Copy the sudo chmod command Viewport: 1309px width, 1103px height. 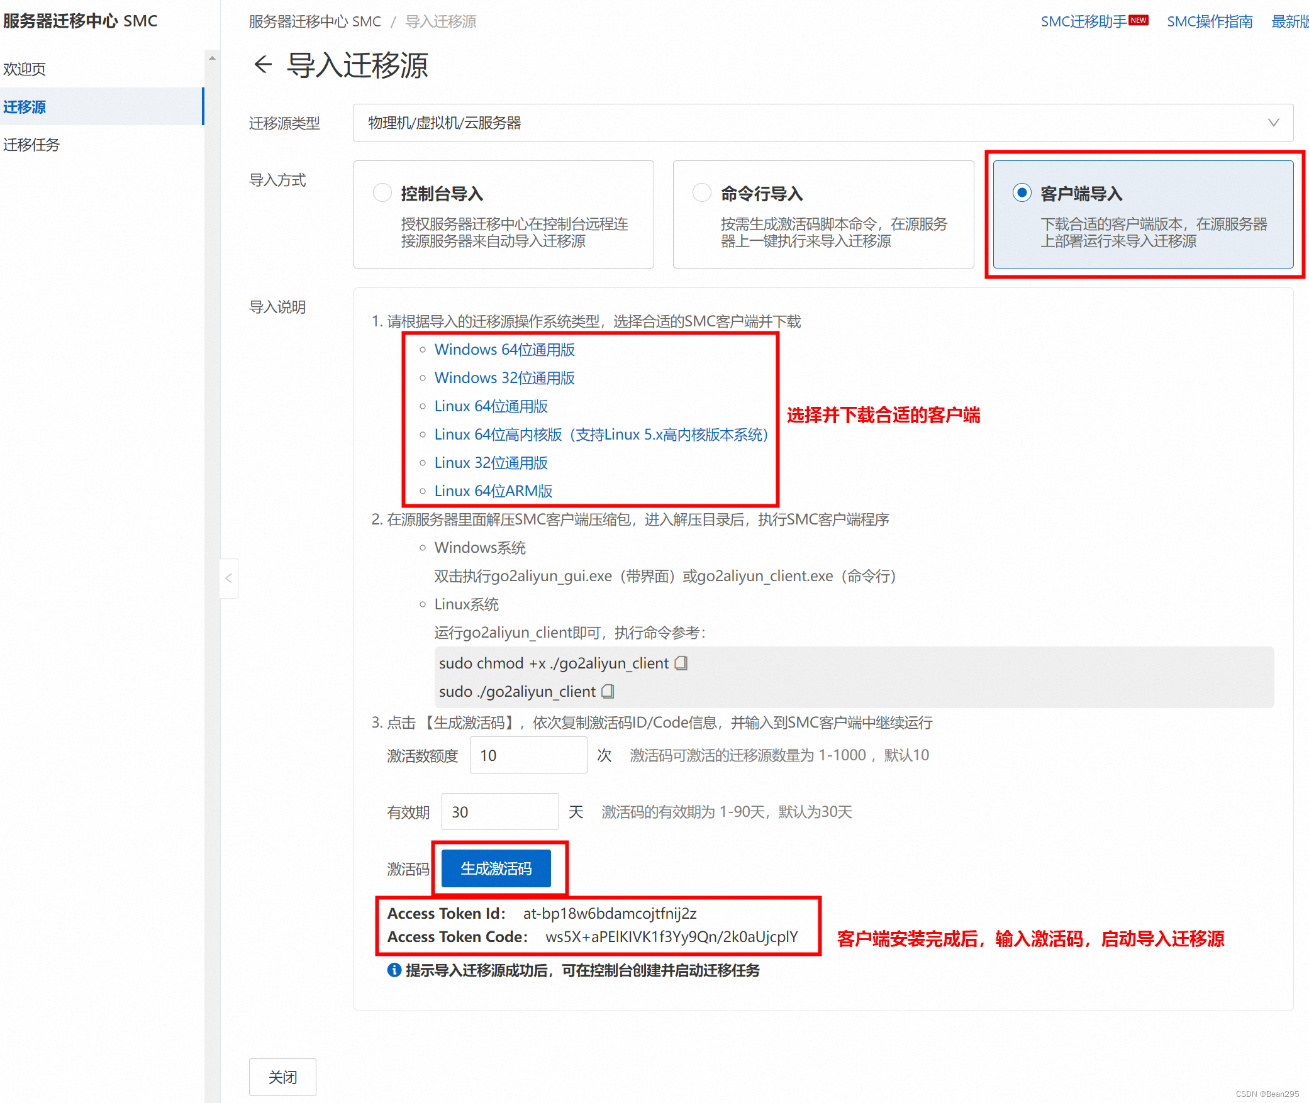681,663
